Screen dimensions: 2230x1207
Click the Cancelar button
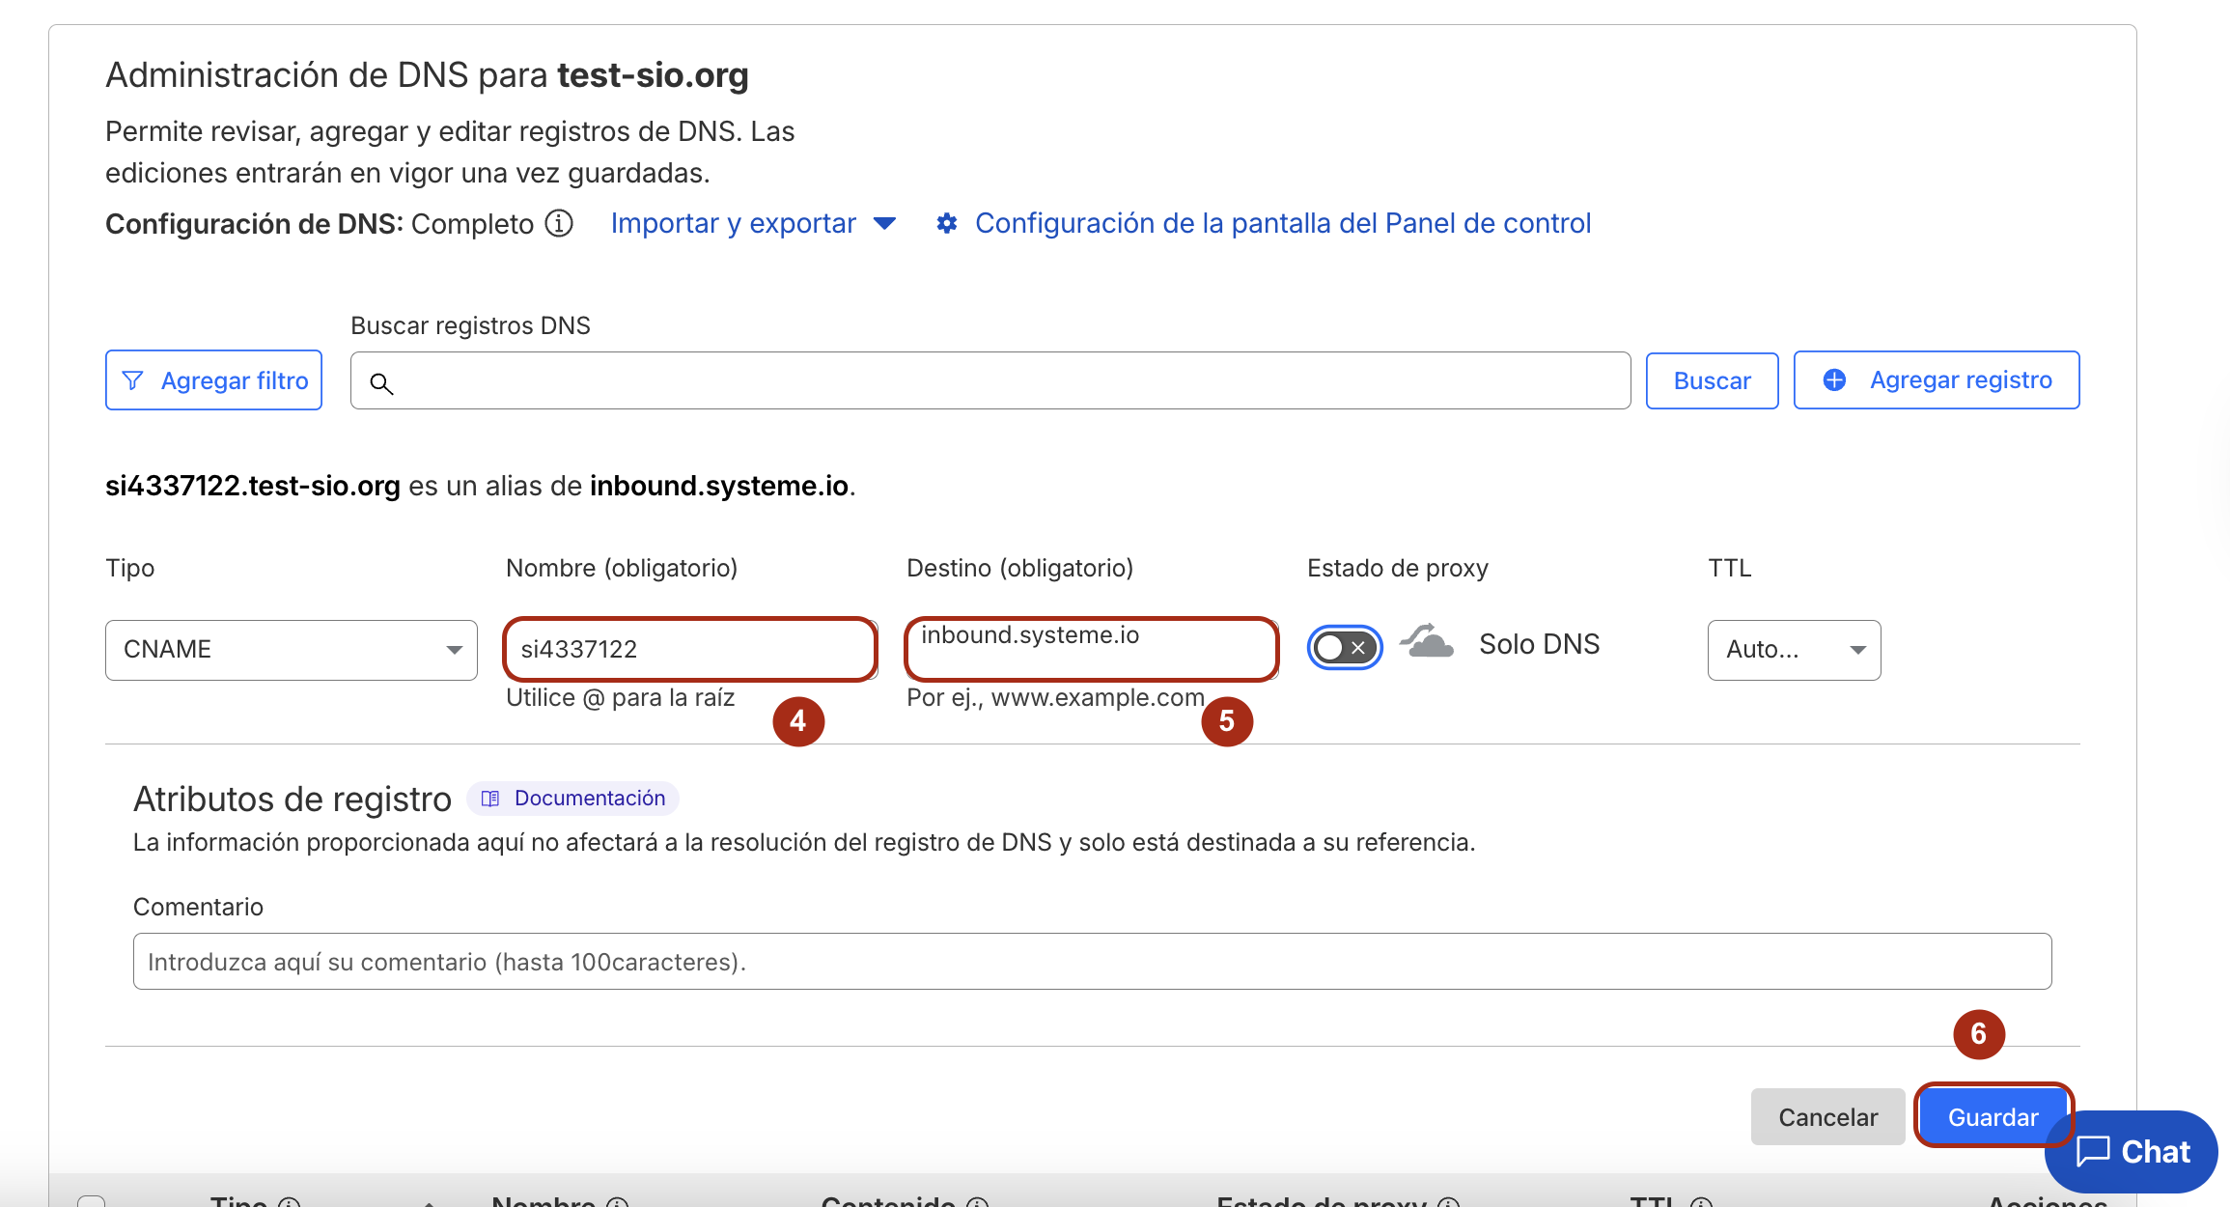click(1827, 1117)
